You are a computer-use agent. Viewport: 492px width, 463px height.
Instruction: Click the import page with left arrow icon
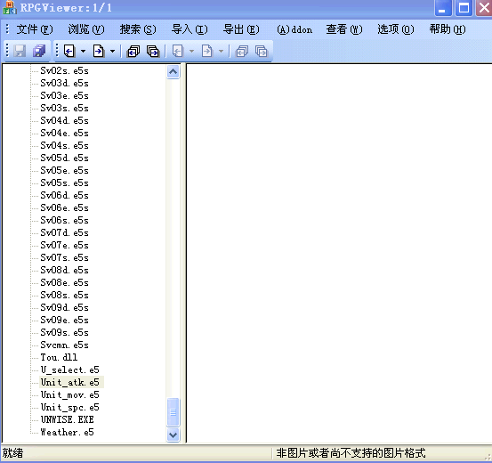[x=69, y=51]
